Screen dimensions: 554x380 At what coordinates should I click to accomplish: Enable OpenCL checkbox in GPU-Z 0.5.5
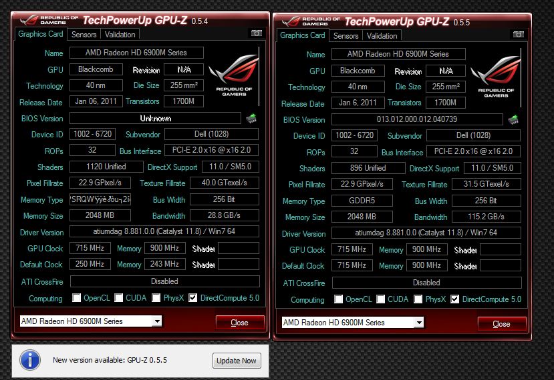pyautogui.click(x=338, y=299)
